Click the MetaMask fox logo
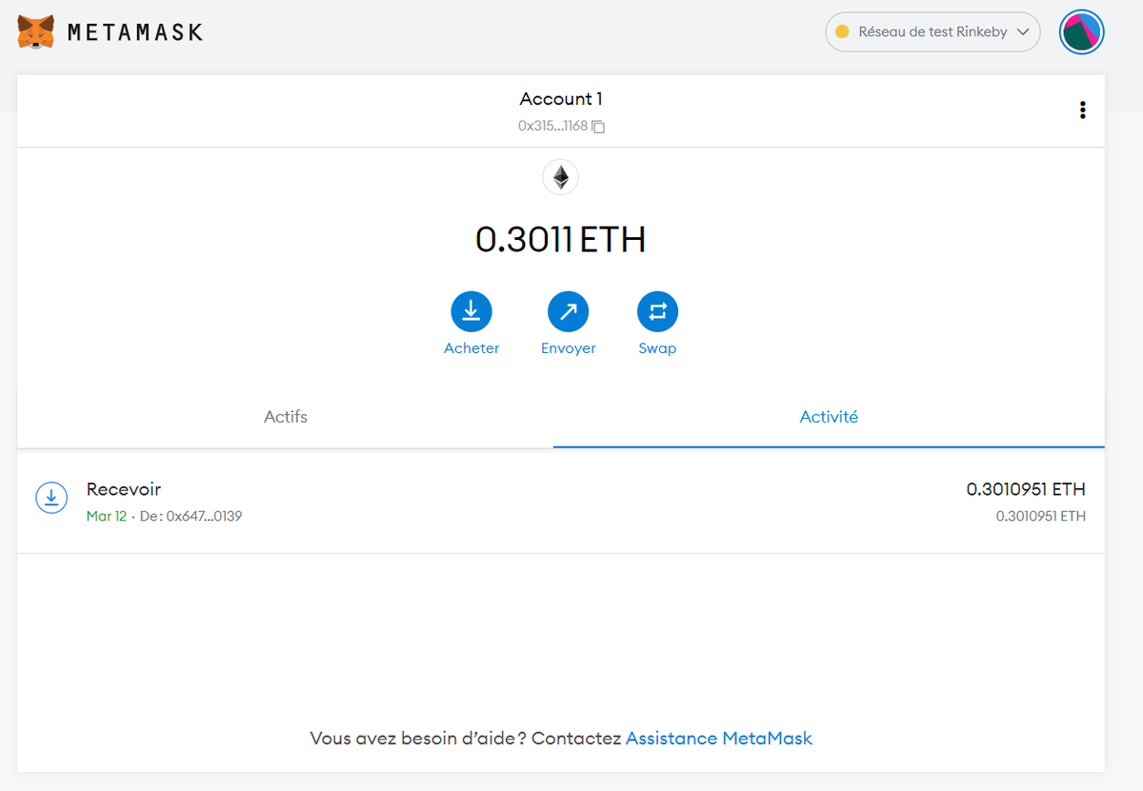1143x791 pixels. pyautogui.click(x=36, y=32)
